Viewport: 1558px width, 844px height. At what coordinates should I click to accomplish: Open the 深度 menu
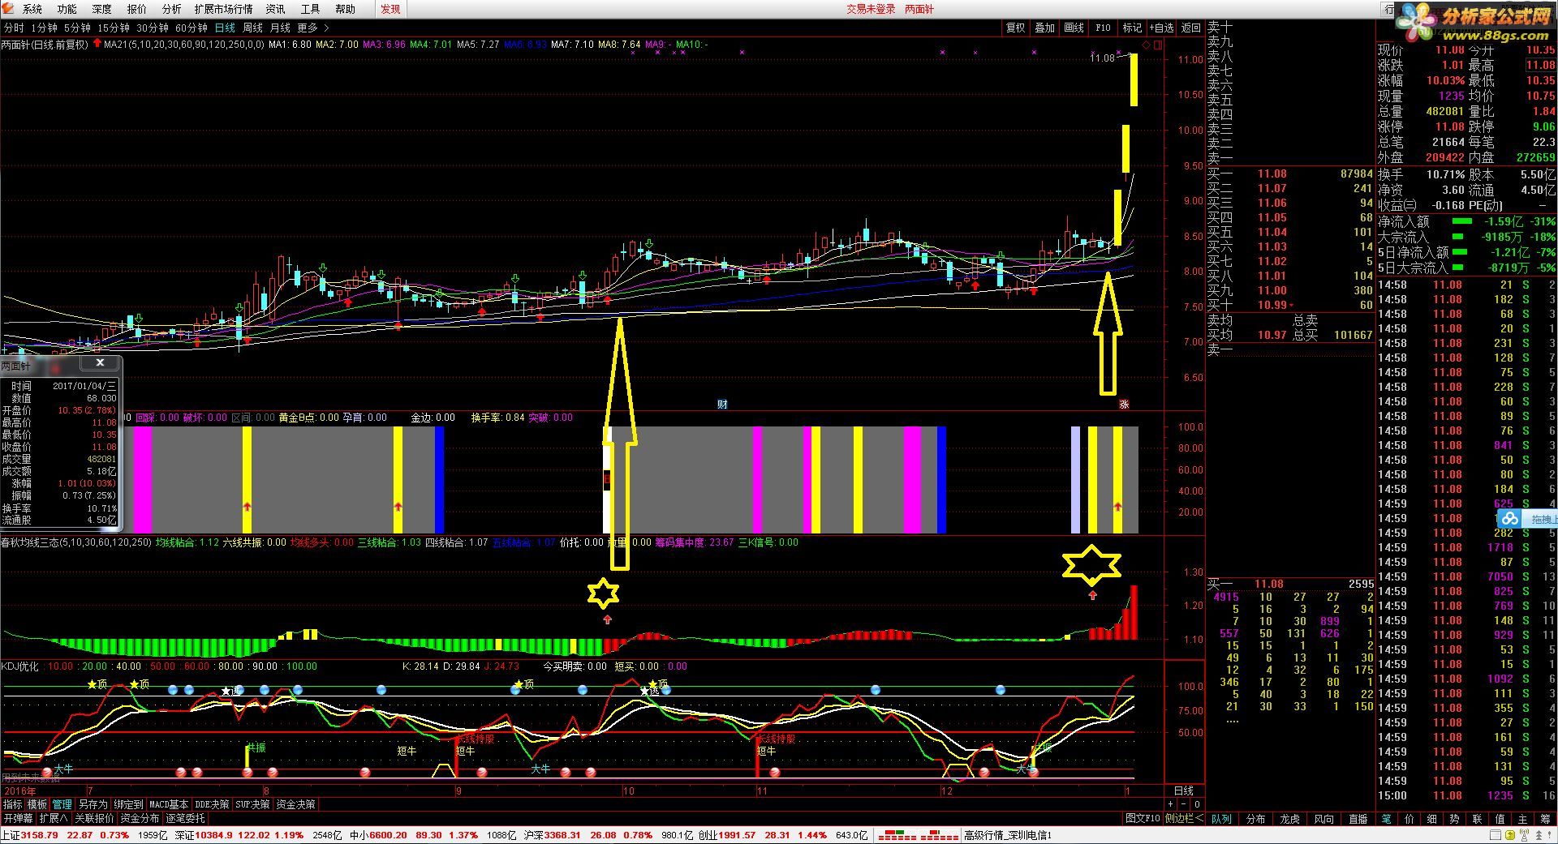pos(101,9)
